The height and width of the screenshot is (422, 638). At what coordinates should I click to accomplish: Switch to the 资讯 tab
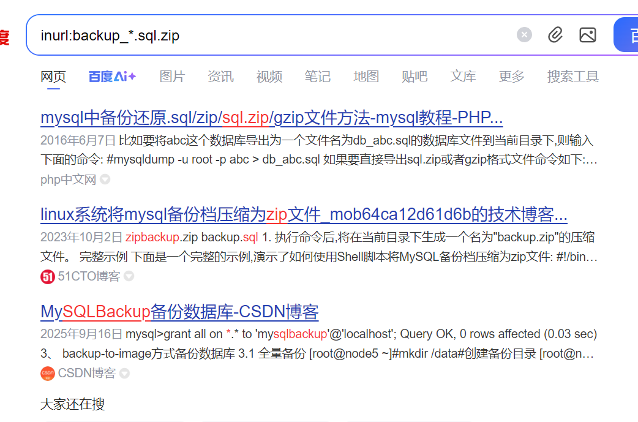click(220, 77)
